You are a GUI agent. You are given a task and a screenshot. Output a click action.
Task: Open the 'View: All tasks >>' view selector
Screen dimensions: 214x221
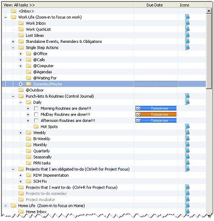19,5
